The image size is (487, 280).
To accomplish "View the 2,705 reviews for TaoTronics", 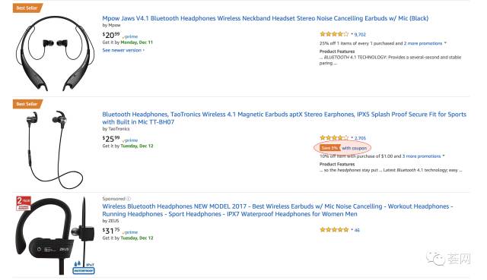I will coord(360,138).
